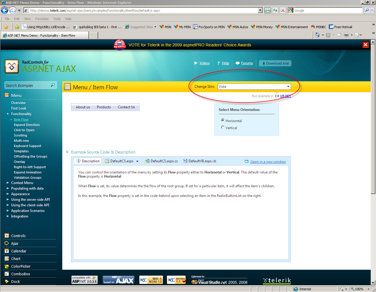Click the ColorPicker icon in sidebar

(7, 266)
